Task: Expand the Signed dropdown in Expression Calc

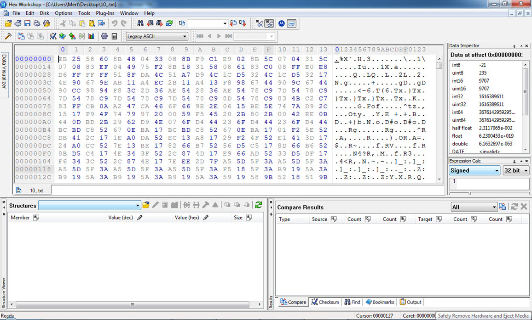Action: click(474, 170)
